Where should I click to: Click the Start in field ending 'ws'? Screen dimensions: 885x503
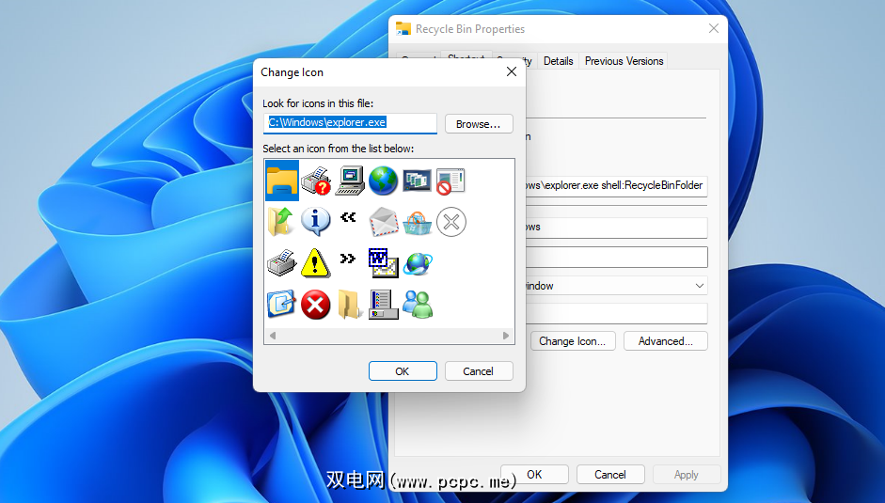(x=616, y=228)
